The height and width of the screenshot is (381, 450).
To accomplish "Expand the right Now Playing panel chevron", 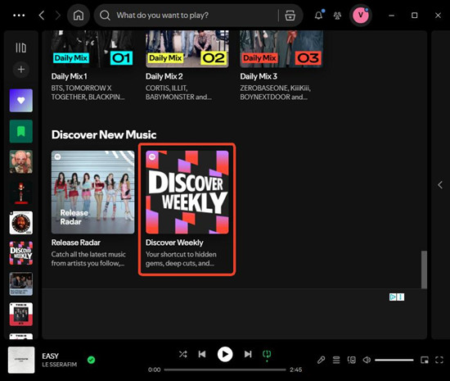I will (440, 185).
